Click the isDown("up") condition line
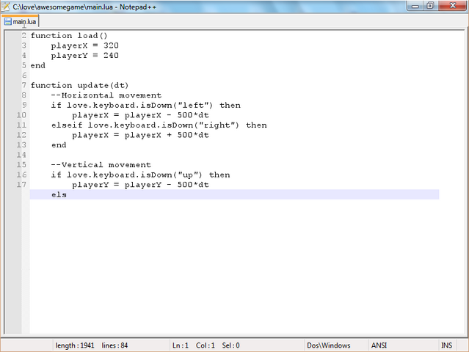Image resolution: width=469 pixels, height=352 pixels. click(x=140, y=175)
